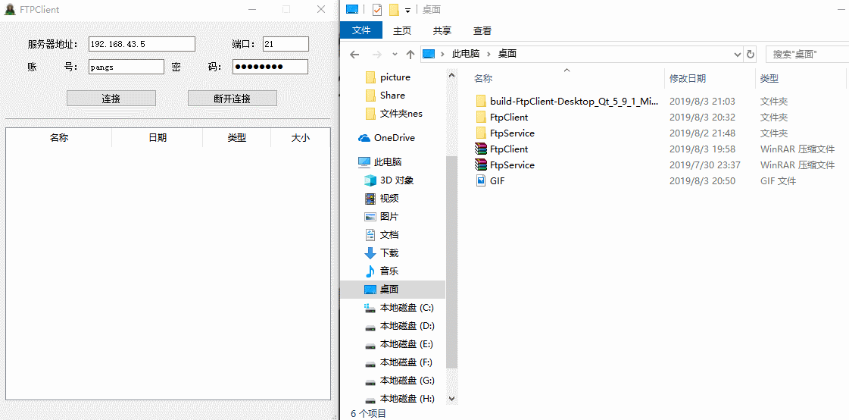Click the server address input field
The height and width of the screenshot is (420, 849).
[x=142, y=44]
